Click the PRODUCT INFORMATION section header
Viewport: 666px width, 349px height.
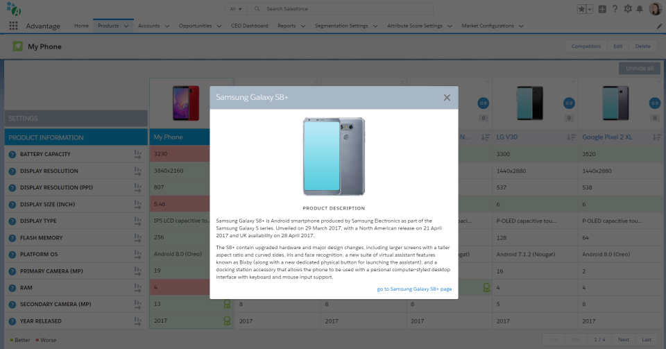(x=76, y=137)
